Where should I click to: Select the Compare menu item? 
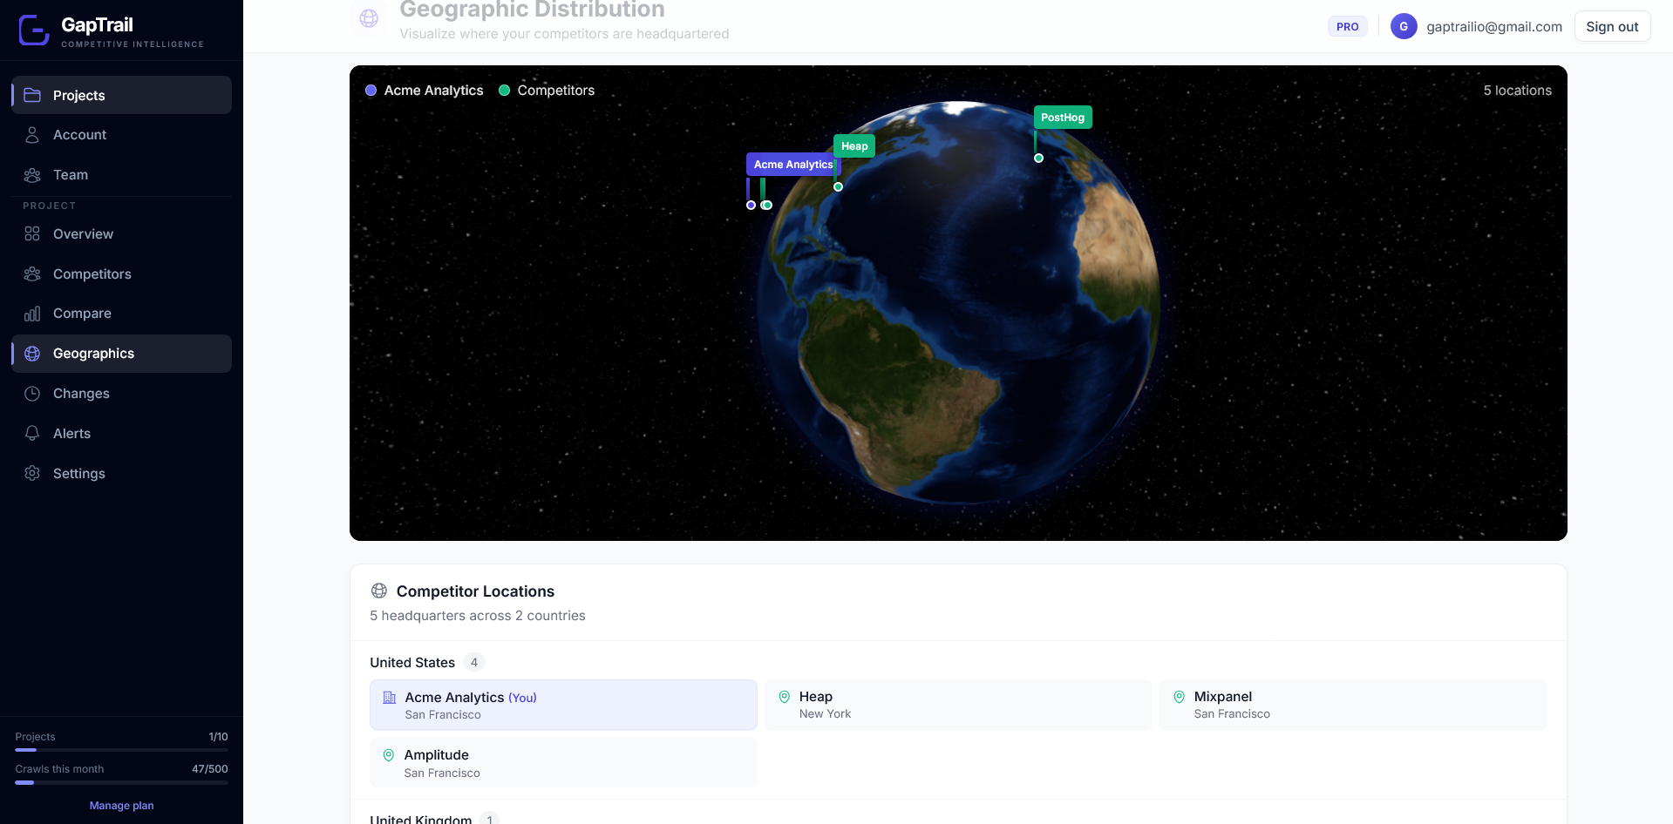point(121,314)
